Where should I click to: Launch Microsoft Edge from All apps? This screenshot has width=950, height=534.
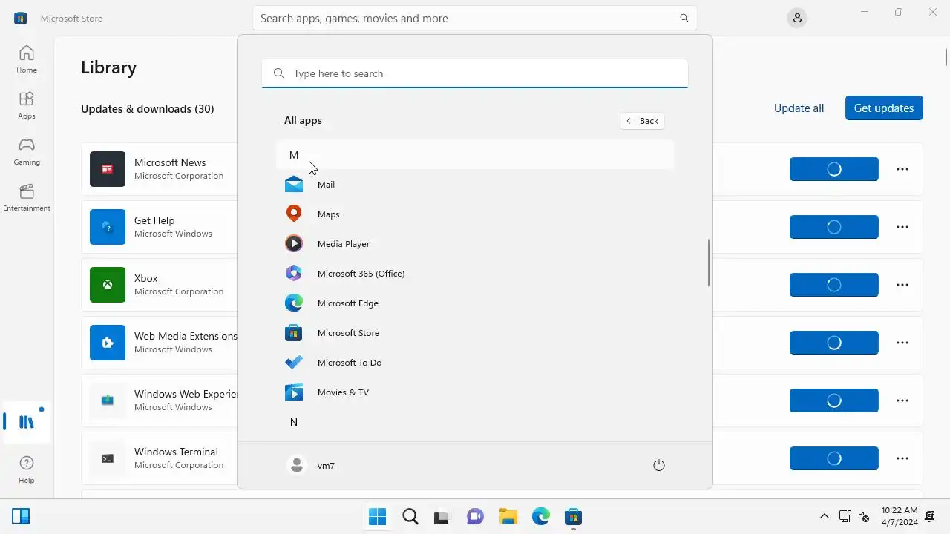click(475, 303)
